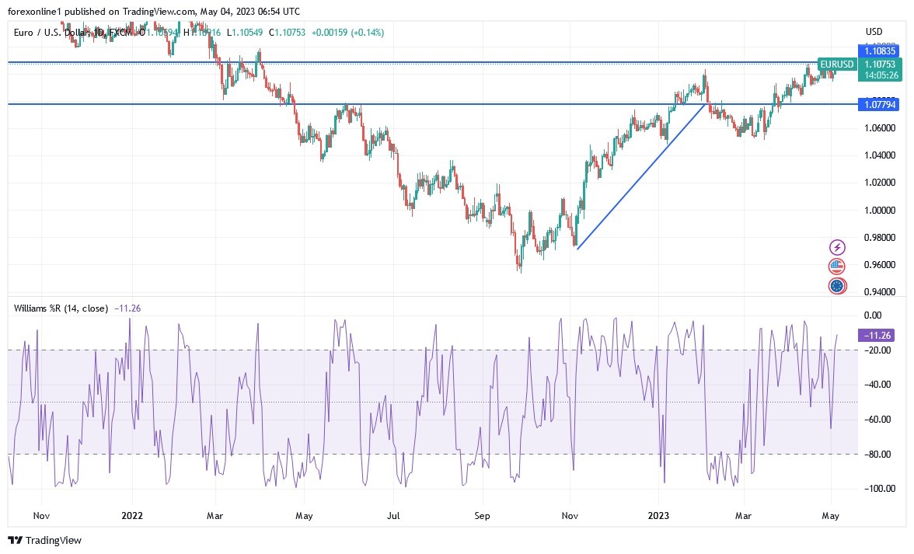This screenshot has width=914, height=554.
Task: Click the Williams %R (14, close) indicator legend
Action: tap(61, 308)
